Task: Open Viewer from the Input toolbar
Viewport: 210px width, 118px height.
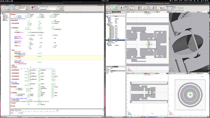Action: [62, 8]
